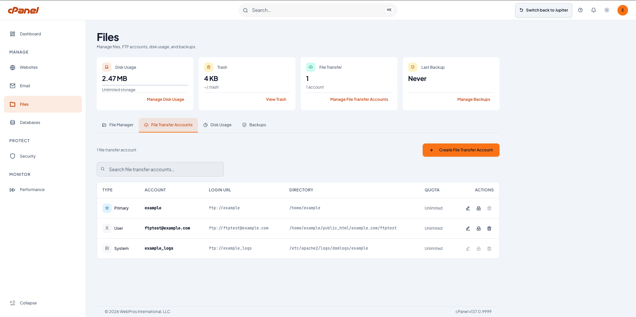The image size is (636, 317).
Task: Click Create File Transfer Account button
Action: [x=461, y=150]
